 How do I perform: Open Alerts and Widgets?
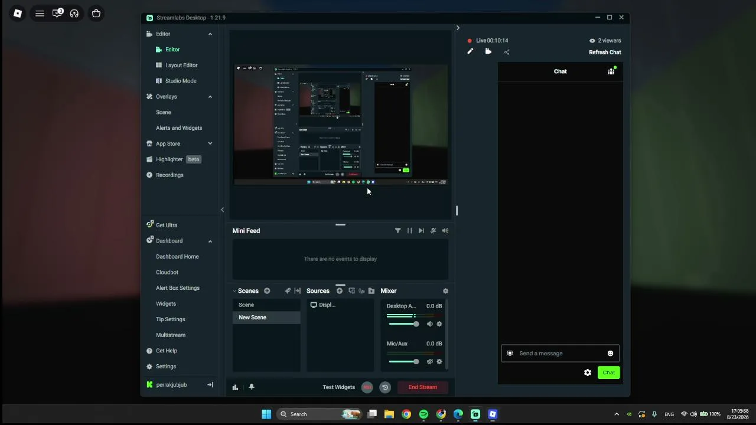(x=179, y=128)
